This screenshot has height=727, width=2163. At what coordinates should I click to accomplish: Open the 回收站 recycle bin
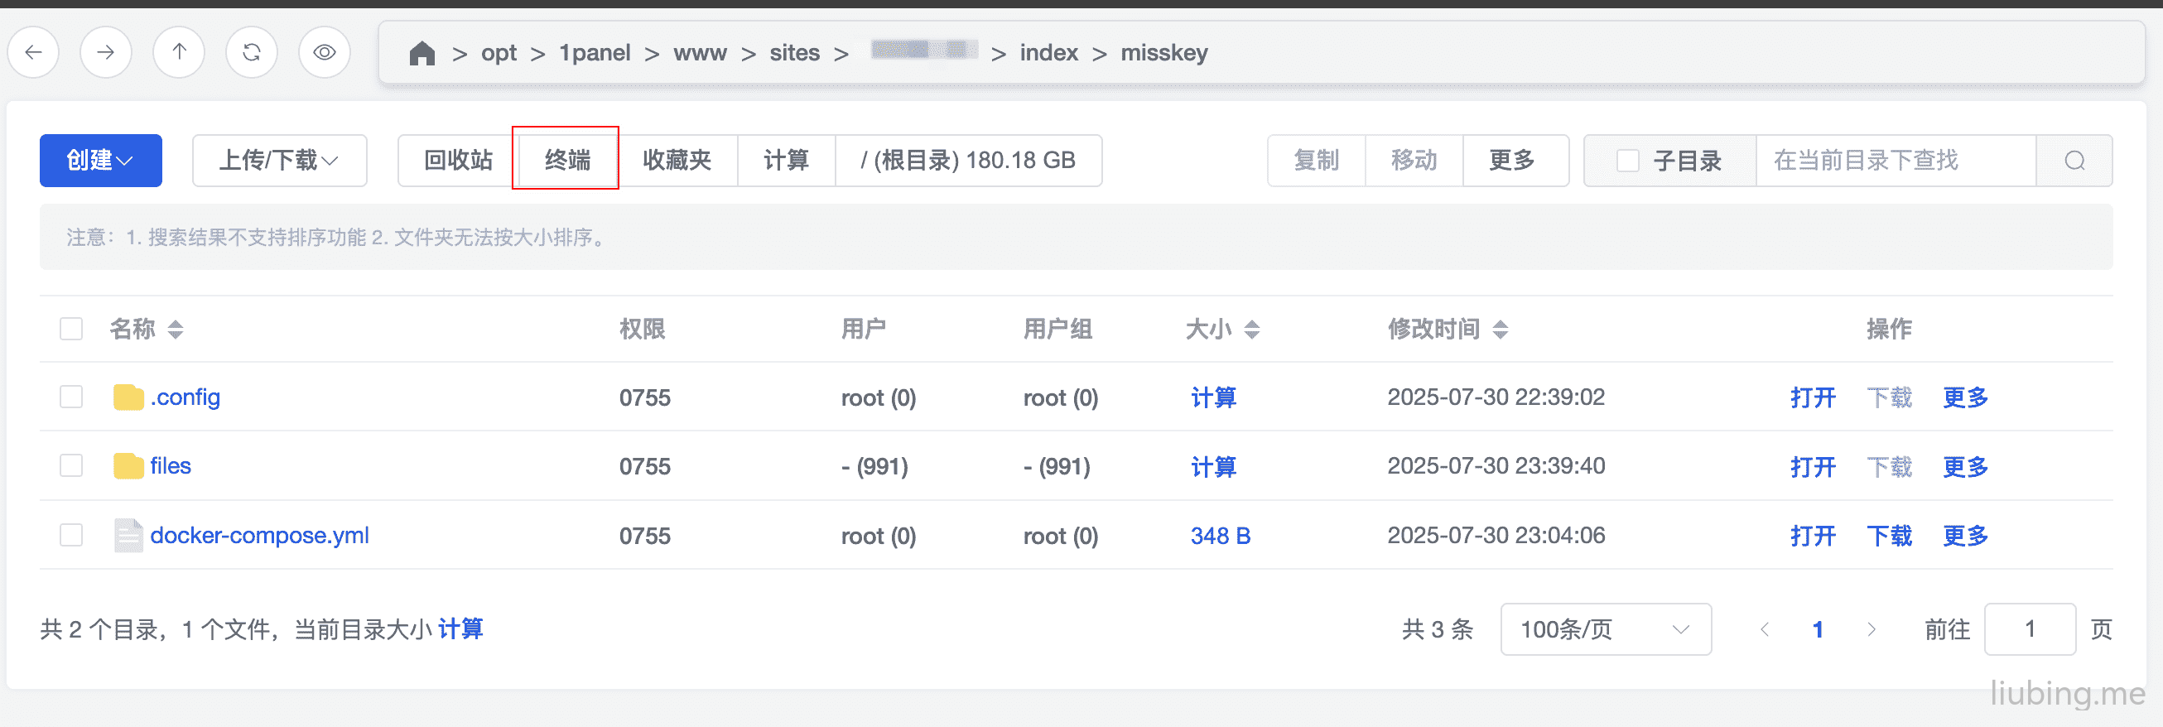coord(459,161)
